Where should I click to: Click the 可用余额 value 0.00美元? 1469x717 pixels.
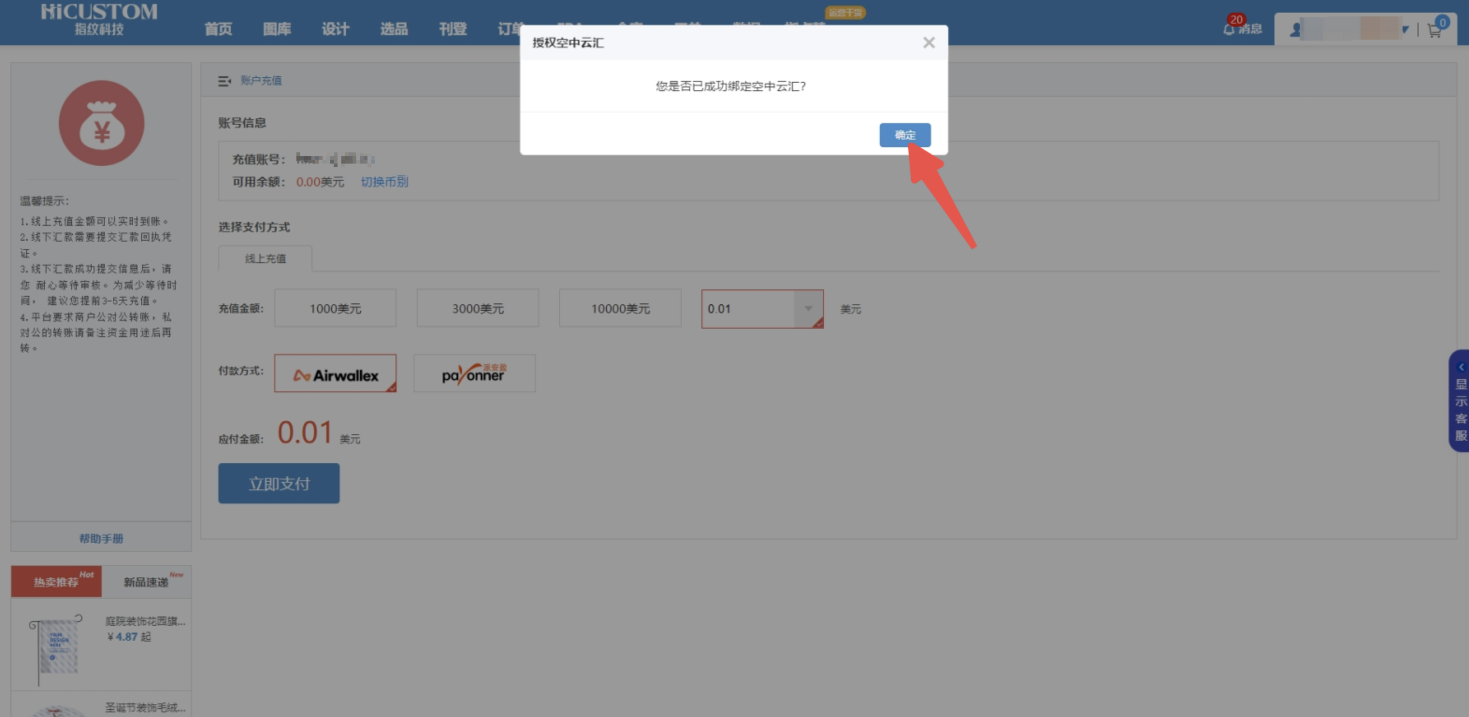click(x=320, y=182)
